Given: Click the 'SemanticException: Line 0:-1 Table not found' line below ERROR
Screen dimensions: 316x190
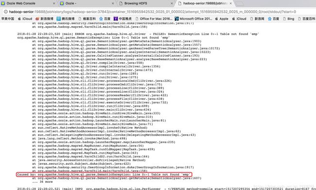Looking at the screenshot, I should click(93, 37).
